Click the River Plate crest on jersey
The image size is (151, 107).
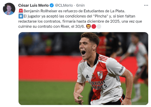[100, 75]
